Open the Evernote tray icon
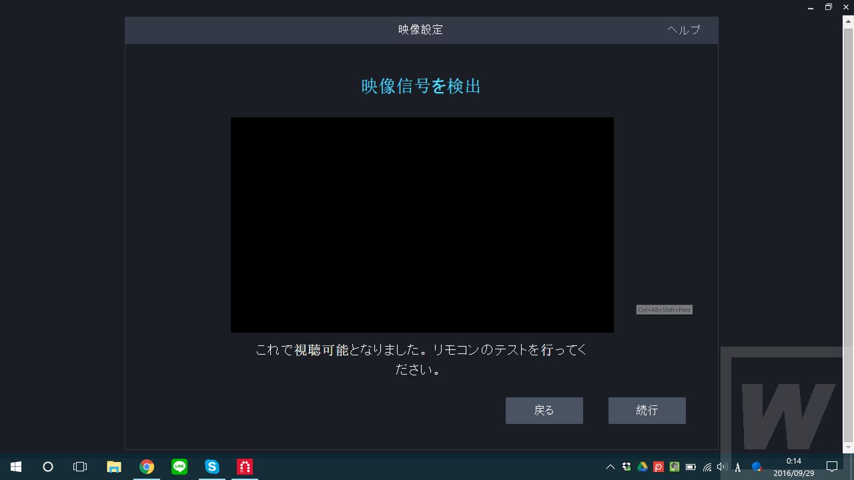Screen dimensions: 854x480 point(675,467)
